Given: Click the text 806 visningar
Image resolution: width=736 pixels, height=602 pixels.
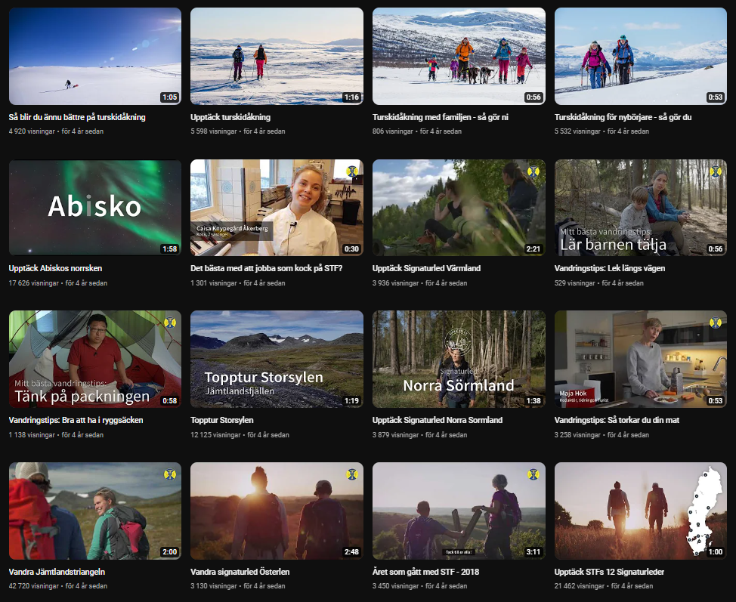Looking at the screenshot, I should 393,131.
